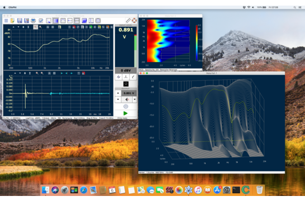Toggle overlay 5 on upper graph
The height and width of the screenshot is (201, 305).
tap(103, 27)
